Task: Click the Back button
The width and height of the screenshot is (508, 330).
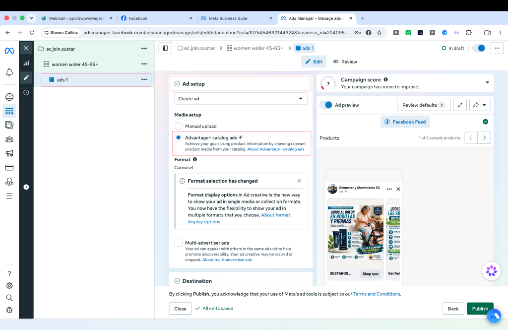Action: pos(453,309)
